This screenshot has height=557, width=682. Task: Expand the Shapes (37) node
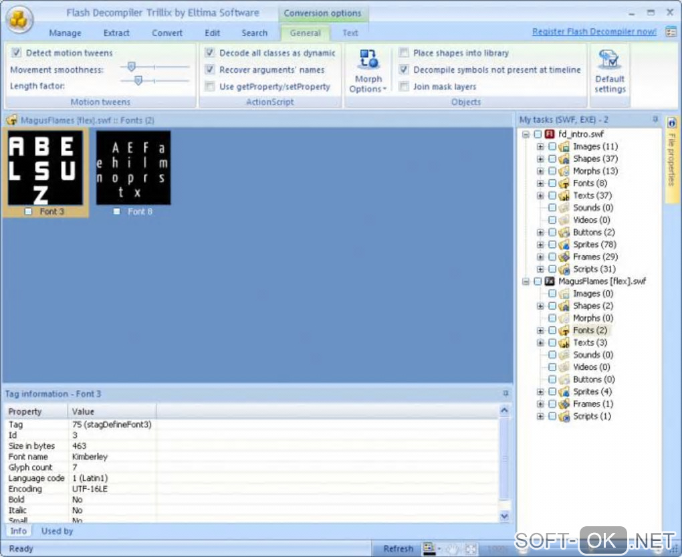[x=540, y=158]
